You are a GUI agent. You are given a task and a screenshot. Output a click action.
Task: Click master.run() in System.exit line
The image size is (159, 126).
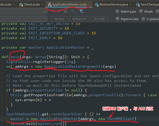coord(51,123)
